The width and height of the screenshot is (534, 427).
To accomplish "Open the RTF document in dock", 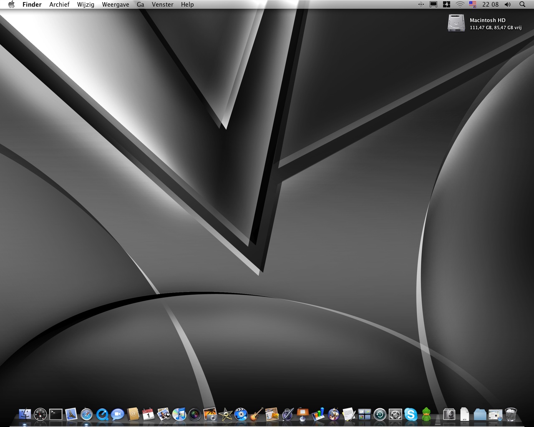I will pyautogui.click(x=464, y=414).
